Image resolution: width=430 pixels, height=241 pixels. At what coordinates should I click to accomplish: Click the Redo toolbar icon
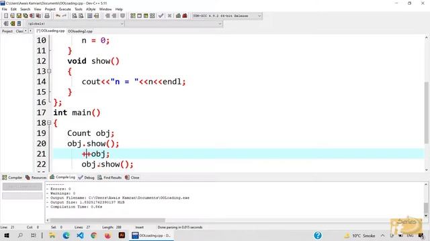click(64, 16)
